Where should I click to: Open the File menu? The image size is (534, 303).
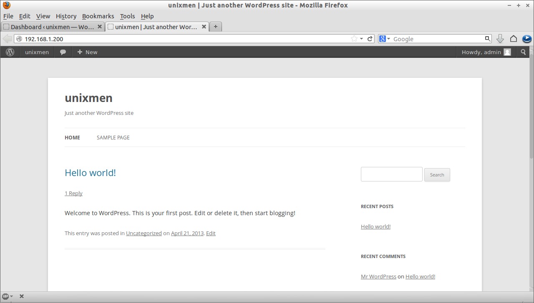pyautogui.click(x=8, y=16)
